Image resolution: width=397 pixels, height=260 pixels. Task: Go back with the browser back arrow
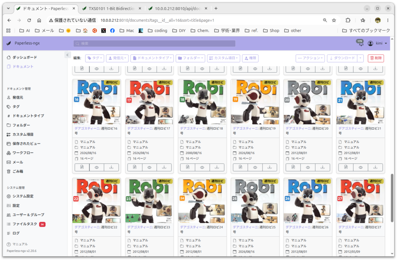9,20
